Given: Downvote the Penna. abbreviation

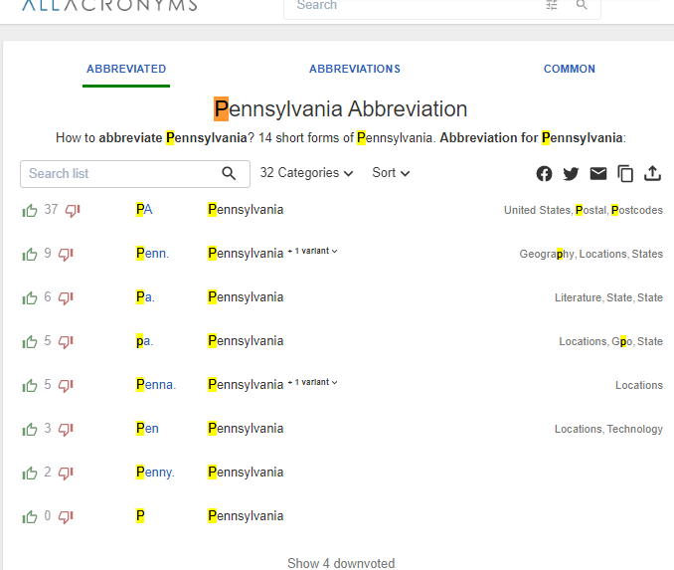Looking at the screenshot, I should pos(66,385).
